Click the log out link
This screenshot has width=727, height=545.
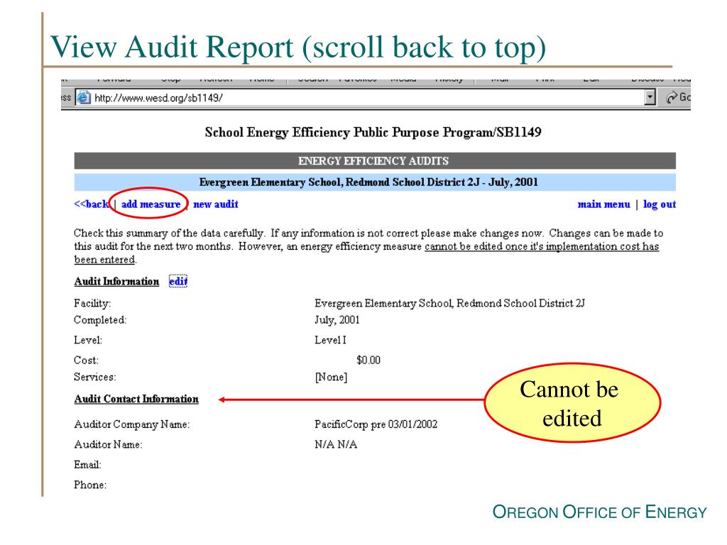click(660, 204)
